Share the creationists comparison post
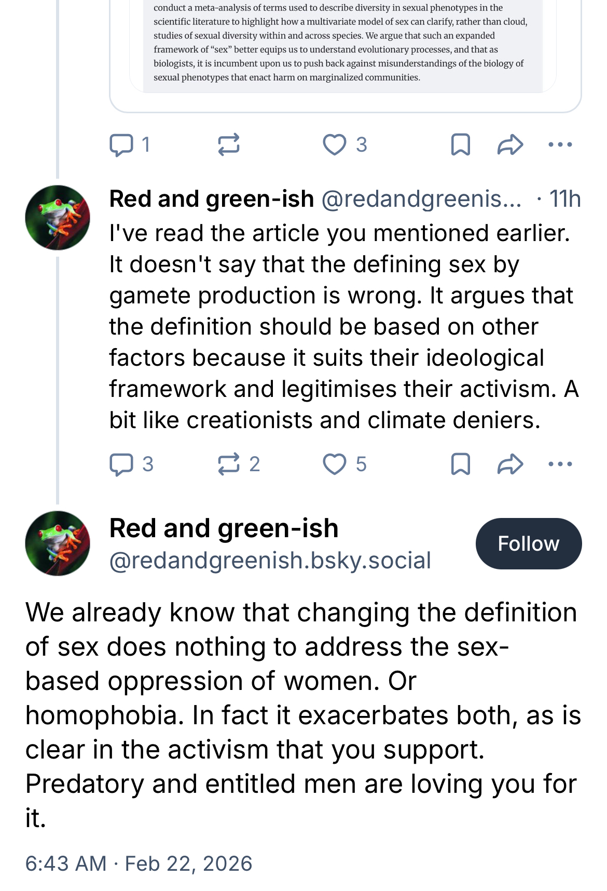Image resolution: width=607 pixels, height=891 pixels. pyautogui.click(x=510, y=464)
